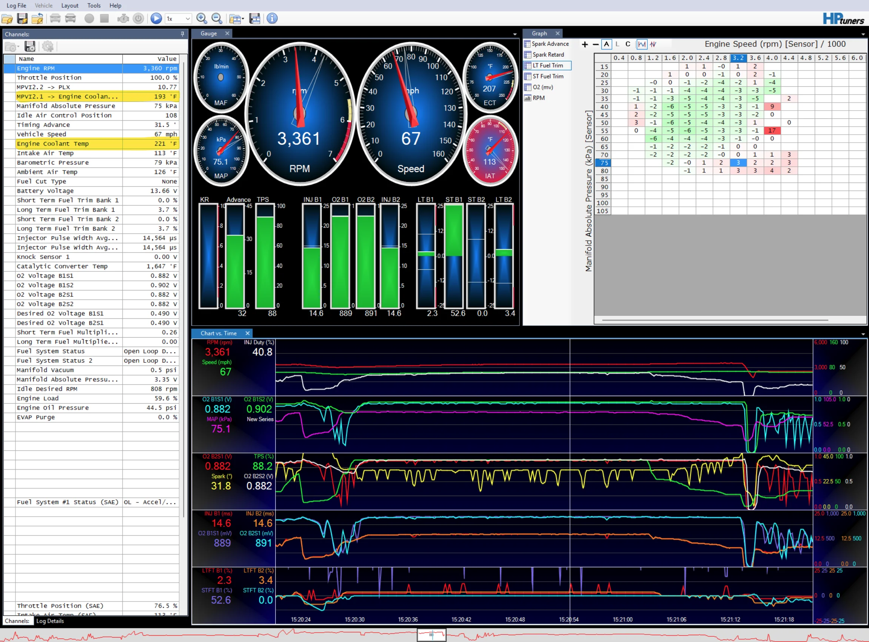This screenshot has height=642, width=869.
Task: Toggle the C mode in Graph
Action: 627,44
